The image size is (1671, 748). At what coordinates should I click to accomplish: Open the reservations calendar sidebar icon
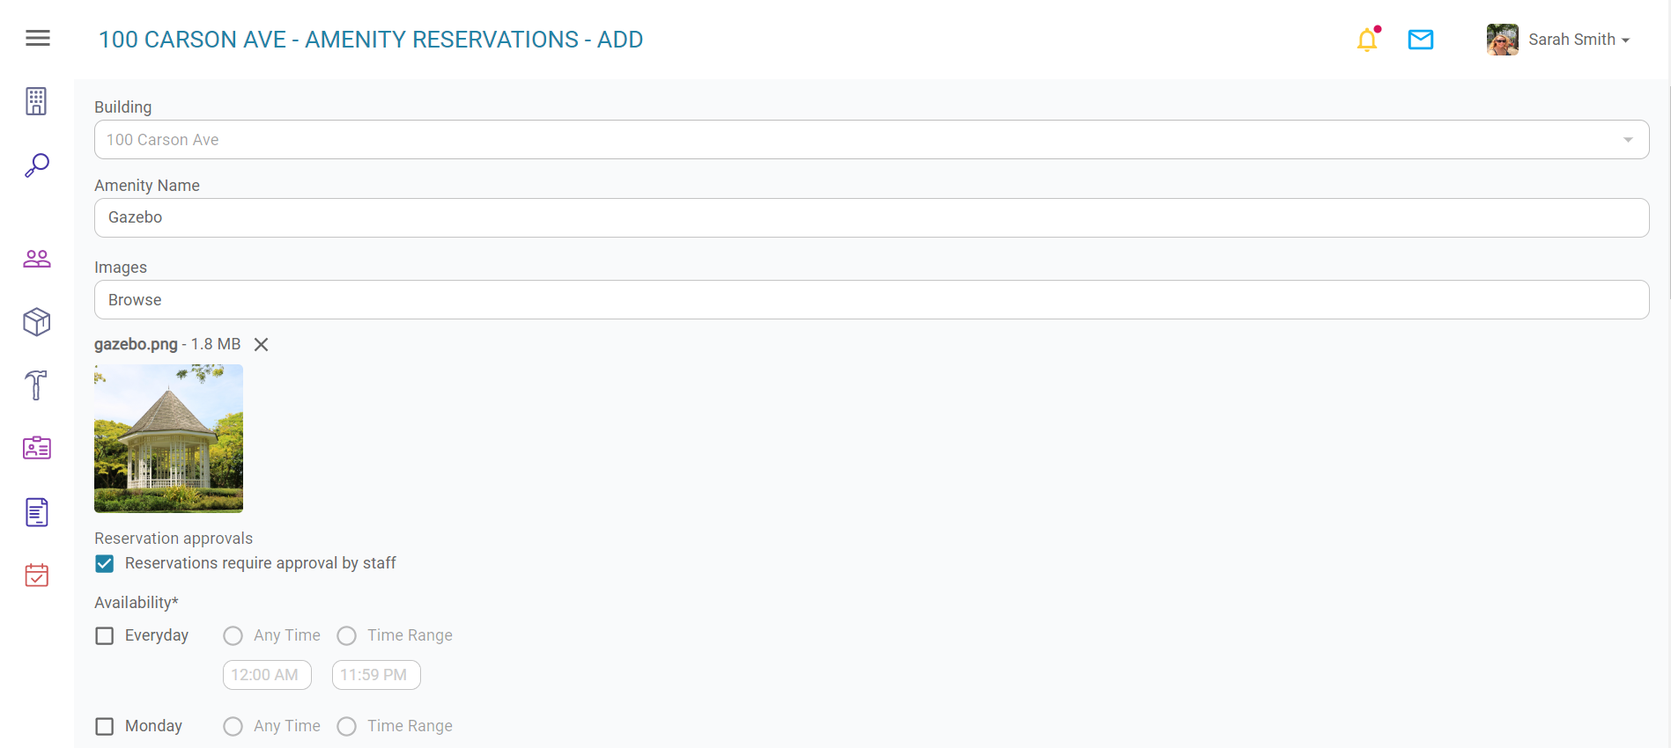point(37,576)
